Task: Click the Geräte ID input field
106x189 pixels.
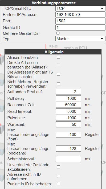Action: (80, 28)
